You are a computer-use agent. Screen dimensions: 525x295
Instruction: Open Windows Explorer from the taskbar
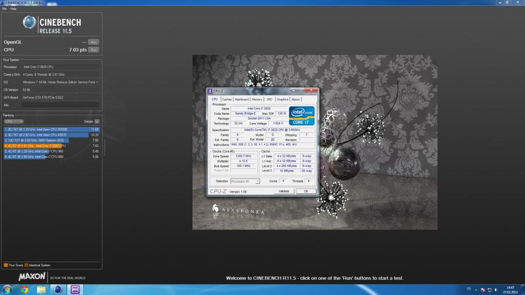point(41,290)
